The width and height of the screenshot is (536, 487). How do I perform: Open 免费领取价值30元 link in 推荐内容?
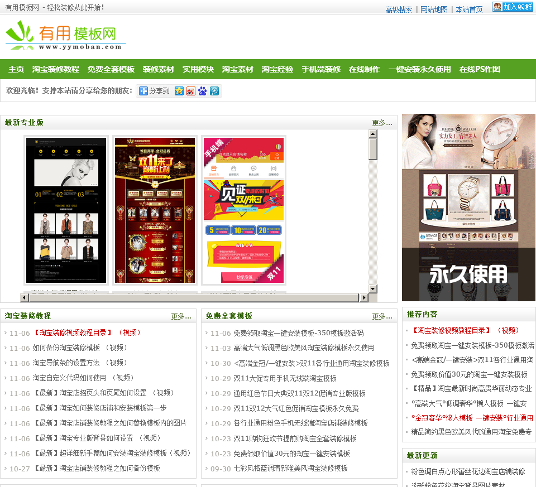click(469, 375)
